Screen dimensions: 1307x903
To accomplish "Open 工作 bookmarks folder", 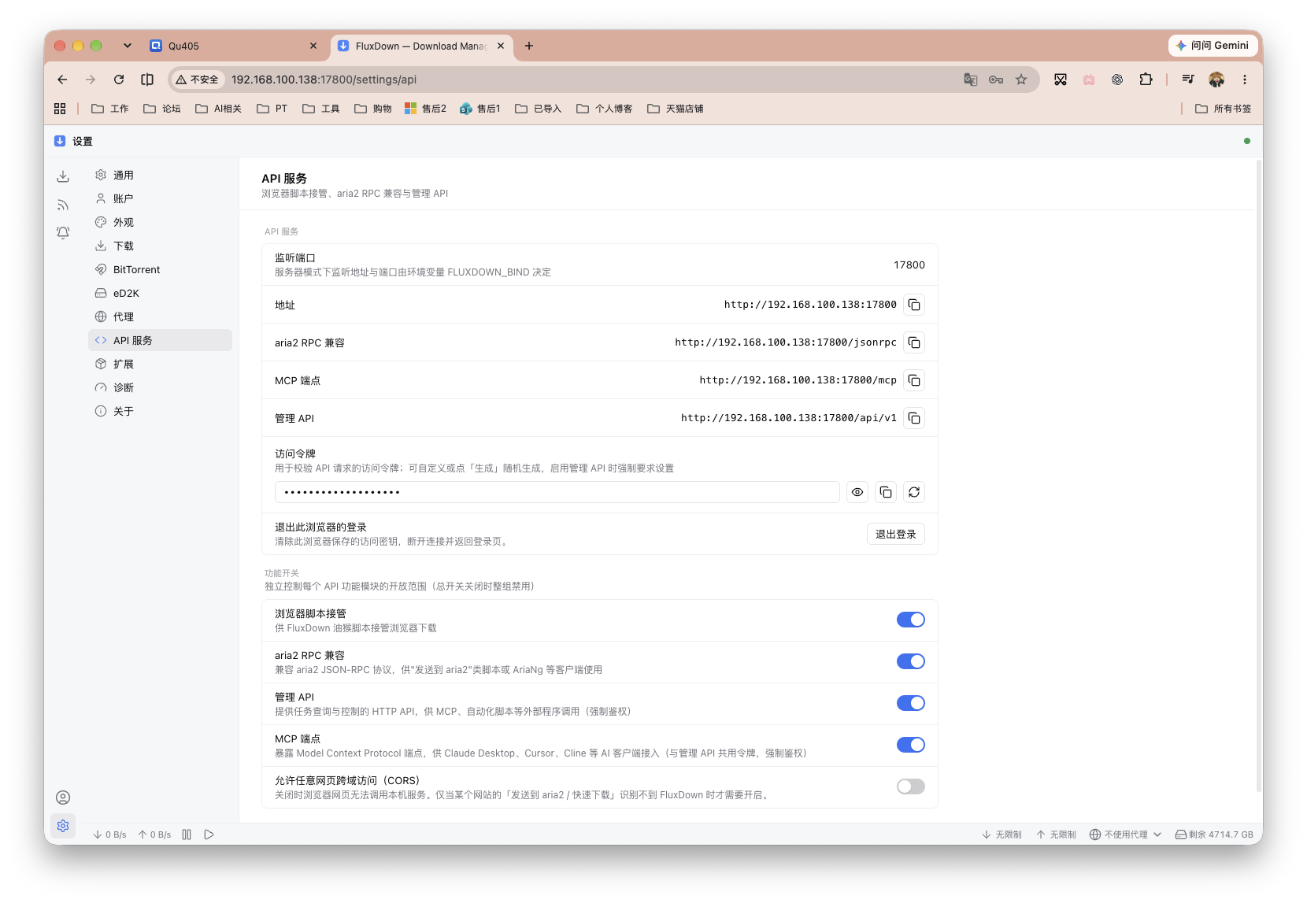I will [110, 109].
